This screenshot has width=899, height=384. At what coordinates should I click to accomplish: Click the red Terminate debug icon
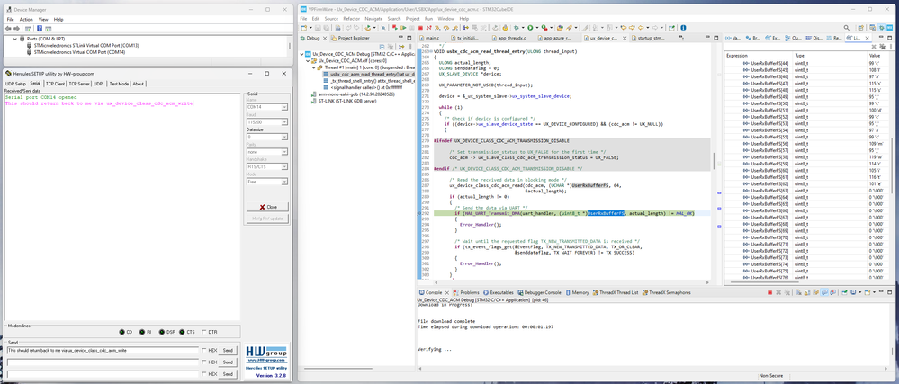click(420, 28)
